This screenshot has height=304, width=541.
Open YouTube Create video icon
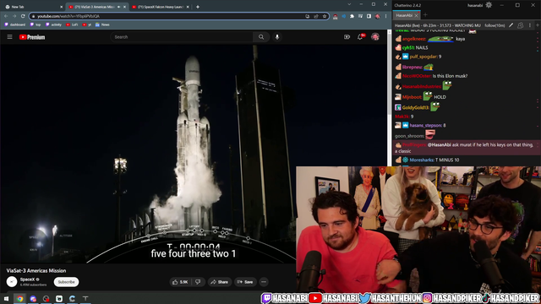pyautogui.click(x=347, y=37)
